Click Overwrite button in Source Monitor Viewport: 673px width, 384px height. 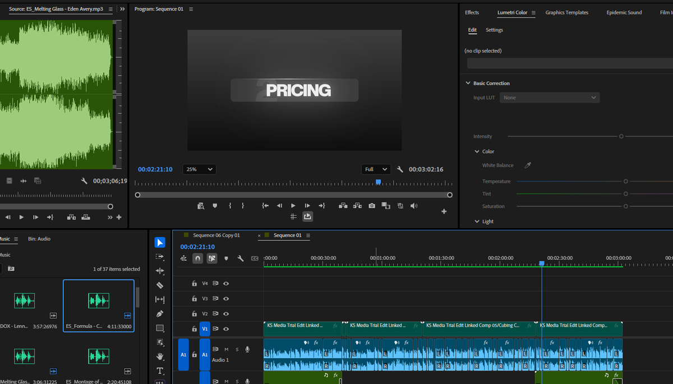(x=85, y=217)
